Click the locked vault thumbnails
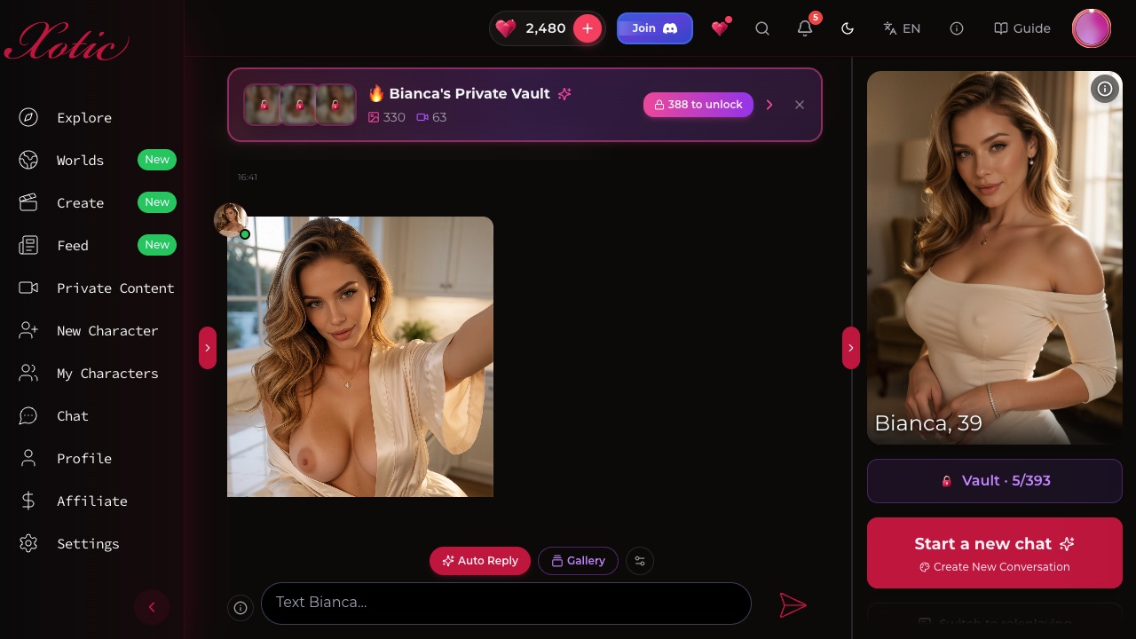This screenshot has height=639, width=1136. tap(300, 105)
